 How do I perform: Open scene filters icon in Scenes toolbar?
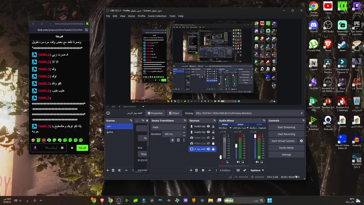click(119, 170)
